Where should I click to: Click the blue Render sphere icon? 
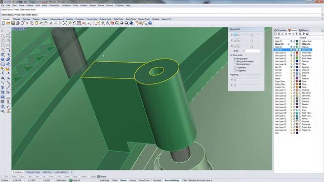pos(131,23)
